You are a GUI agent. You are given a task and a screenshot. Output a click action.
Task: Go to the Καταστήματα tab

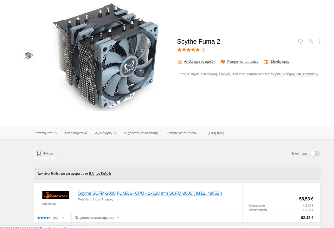click(x=45, y=133)
